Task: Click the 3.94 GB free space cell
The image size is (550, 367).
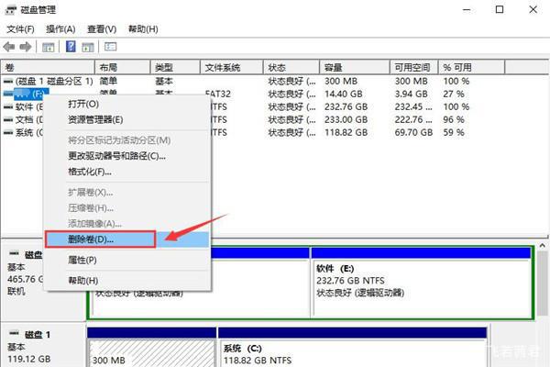Action: (411, 95)
